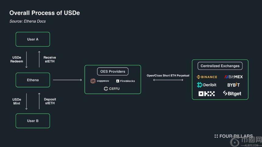Click the Source: Ethena Docs text
This screenshot has height=147, width=262.
coord(27,21)
